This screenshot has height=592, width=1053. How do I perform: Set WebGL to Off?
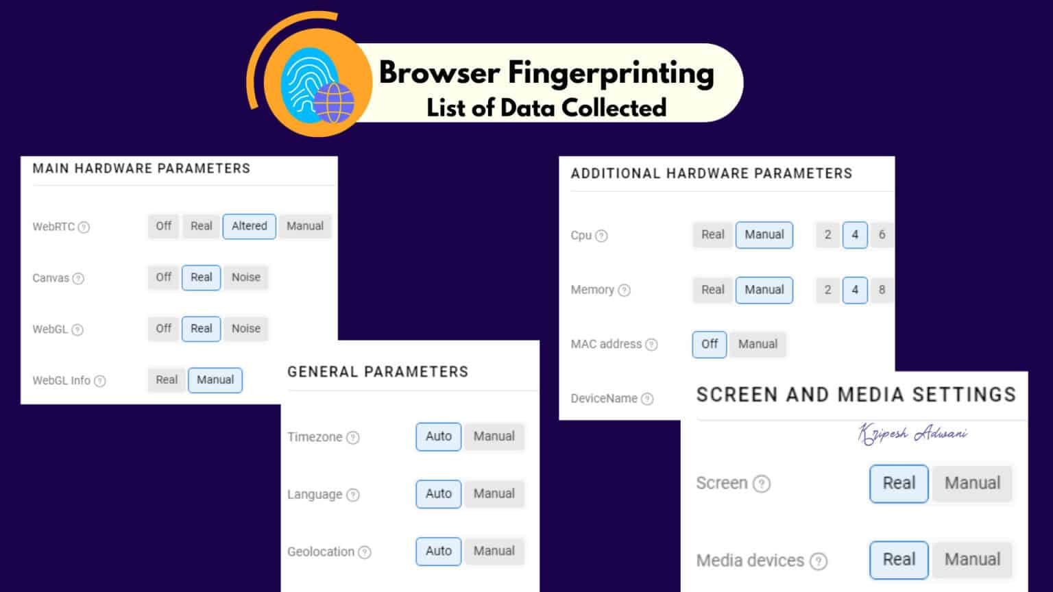[162, 329]
